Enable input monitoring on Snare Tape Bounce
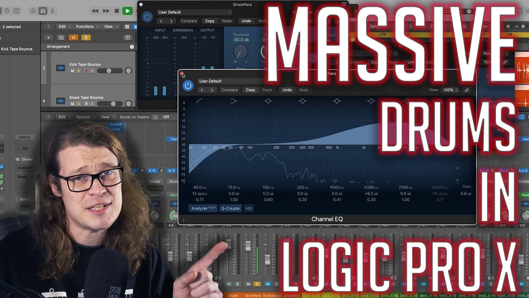The height and width of the screenshot is (298, 529). [93, 104]
